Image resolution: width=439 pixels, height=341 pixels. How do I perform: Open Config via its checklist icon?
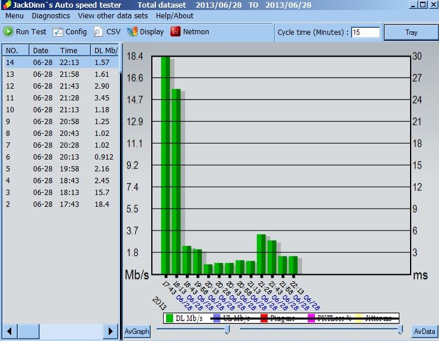58,32
